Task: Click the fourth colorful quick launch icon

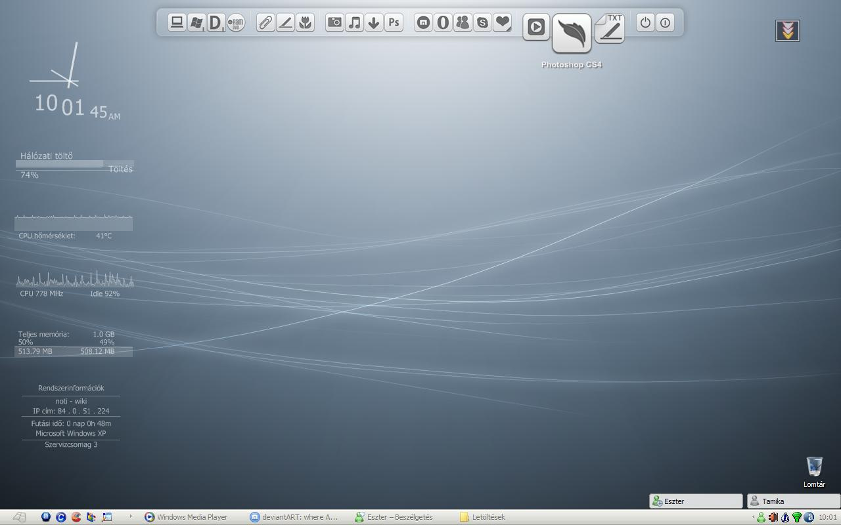Action: click(x=91, y=517)
